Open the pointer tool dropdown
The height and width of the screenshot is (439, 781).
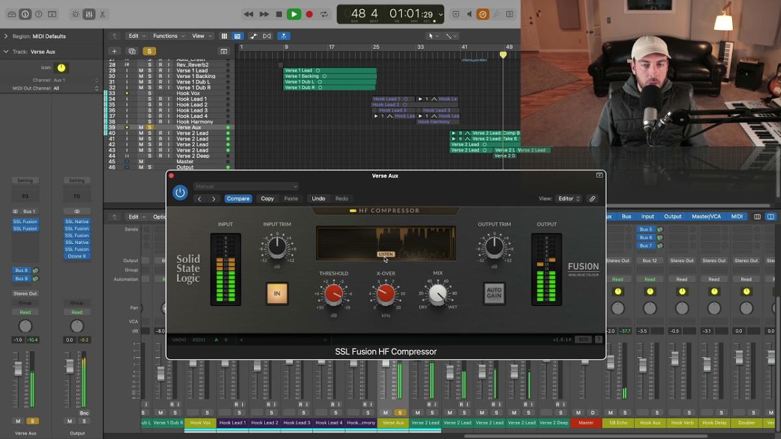[432, 36]
